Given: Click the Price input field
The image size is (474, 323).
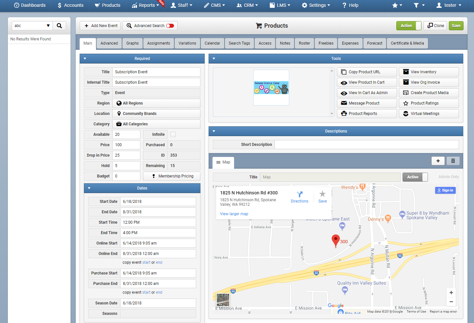Looking at the screenshot, I should (126, 145).
